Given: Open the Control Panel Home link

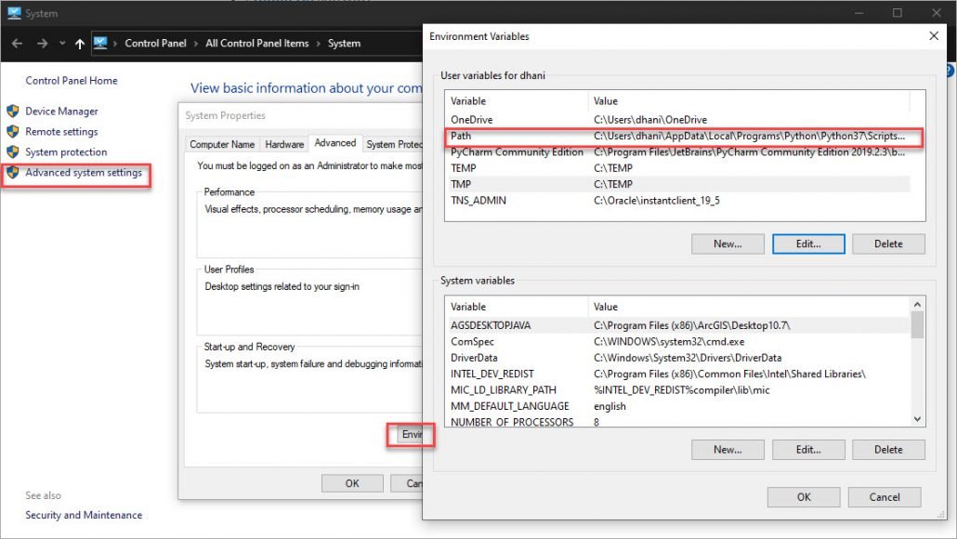Looking at the screenshot, I should [72, 81].
